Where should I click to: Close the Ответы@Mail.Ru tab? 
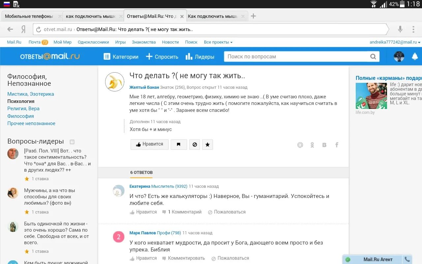coord(182,16)
